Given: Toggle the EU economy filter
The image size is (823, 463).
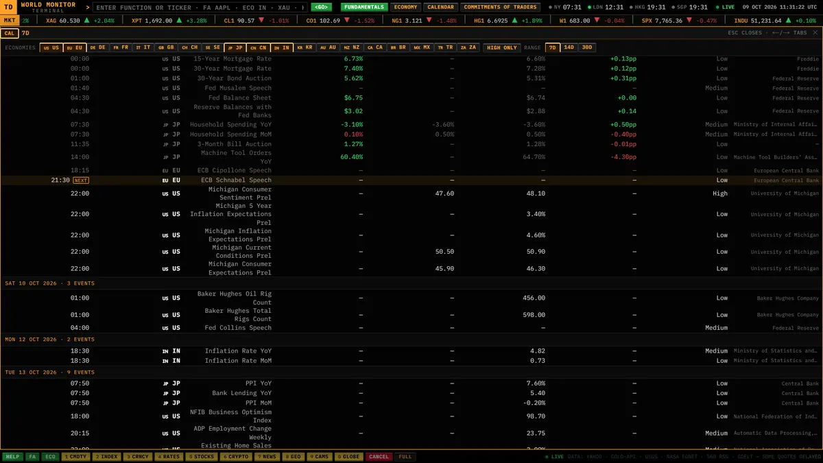Looking at the screenshot, I should pos(75,48).
